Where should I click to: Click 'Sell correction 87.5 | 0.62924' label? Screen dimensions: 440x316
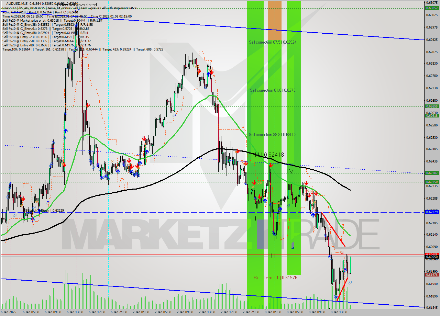point(273,42)
